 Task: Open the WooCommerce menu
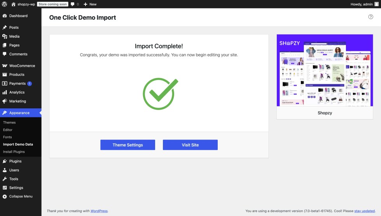pos(21,66)
